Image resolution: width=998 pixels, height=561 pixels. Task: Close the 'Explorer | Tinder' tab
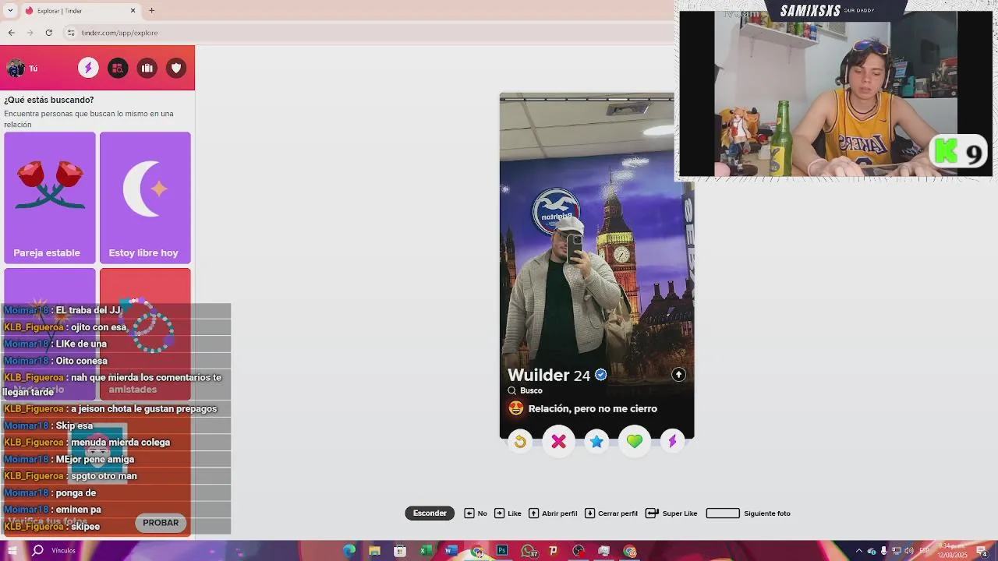[133, 11]
